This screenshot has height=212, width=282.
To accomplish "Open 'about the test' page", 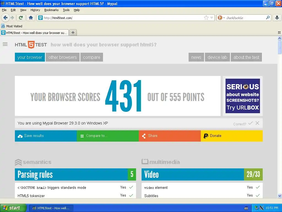I will pos(246,57).
